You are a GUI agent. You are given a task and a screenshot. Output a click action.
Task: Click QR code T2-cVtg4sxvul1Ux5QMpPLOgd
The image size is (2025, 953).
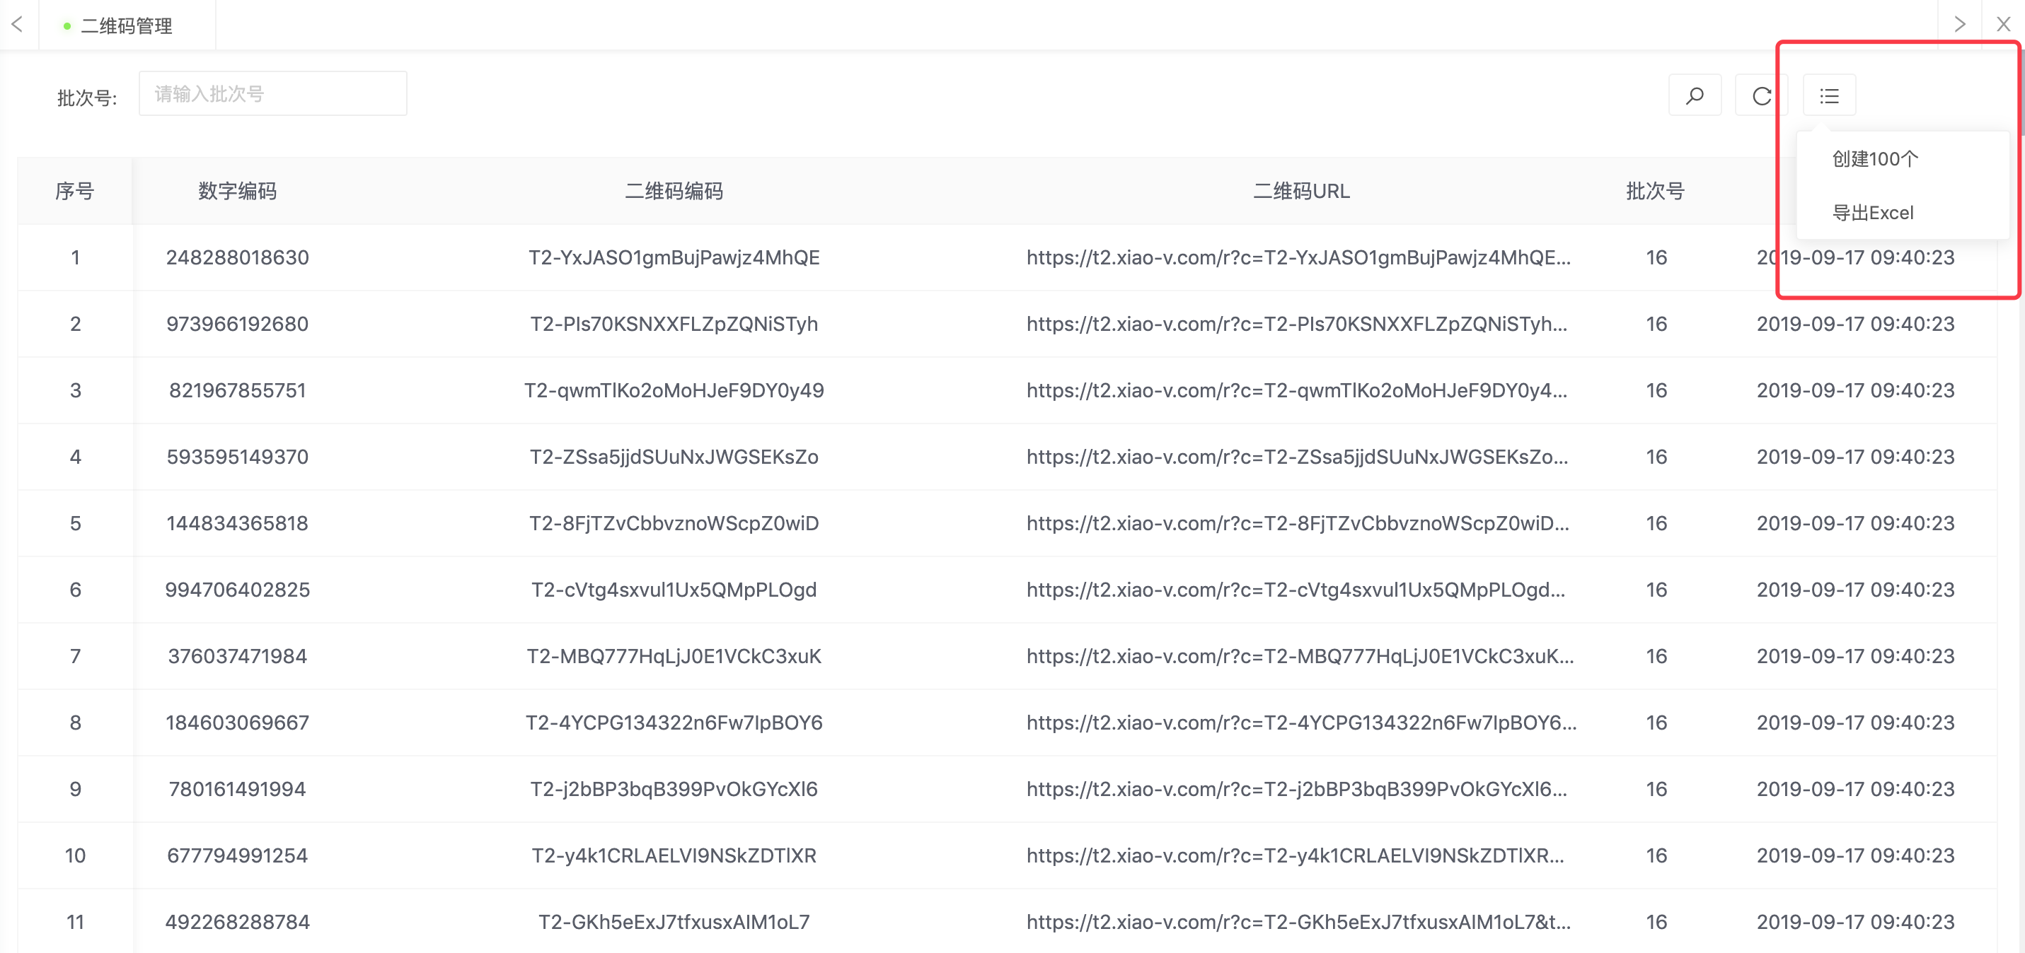click(674, 590)
